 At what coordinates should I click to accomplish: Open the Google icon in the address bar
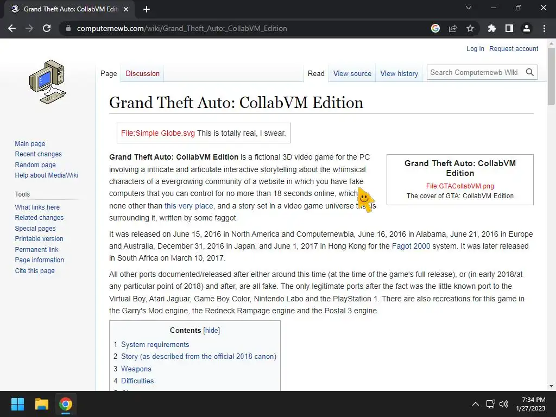(435, 28)
